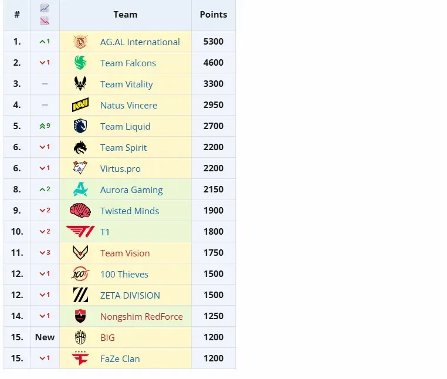This screenshot has height=379, width=447.
Task: Open the BIG team link
Action: click(x=107, y=337)
